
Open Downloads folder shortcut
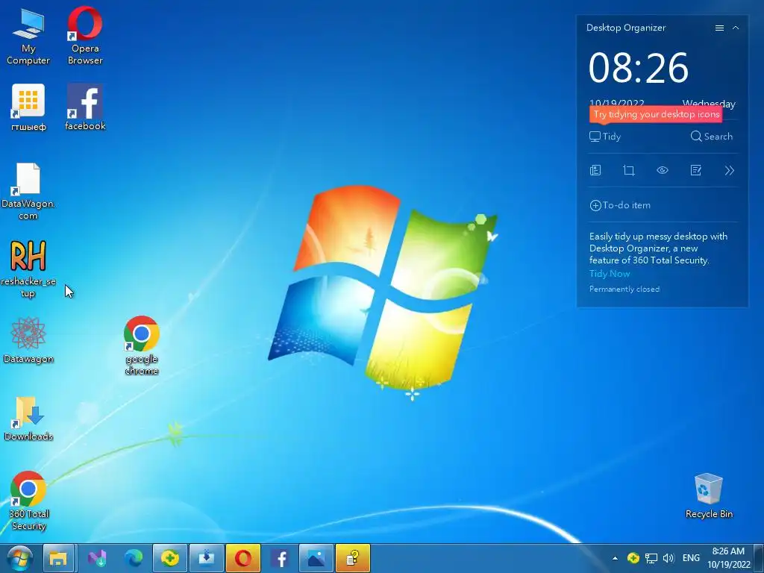pos(28,419)
